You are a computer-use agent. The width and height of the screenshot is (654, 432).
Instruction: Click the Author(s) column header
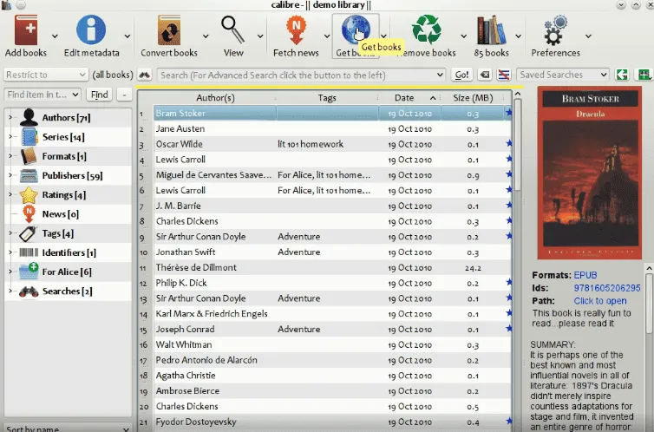tap(215, 98)
